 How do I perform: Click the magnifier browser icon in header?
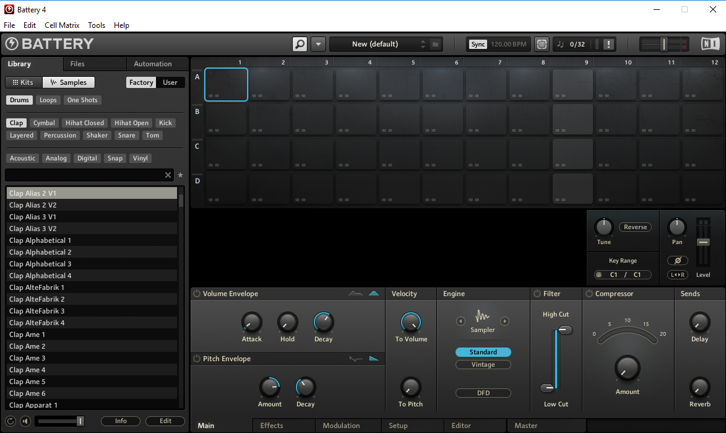[300, 44]
